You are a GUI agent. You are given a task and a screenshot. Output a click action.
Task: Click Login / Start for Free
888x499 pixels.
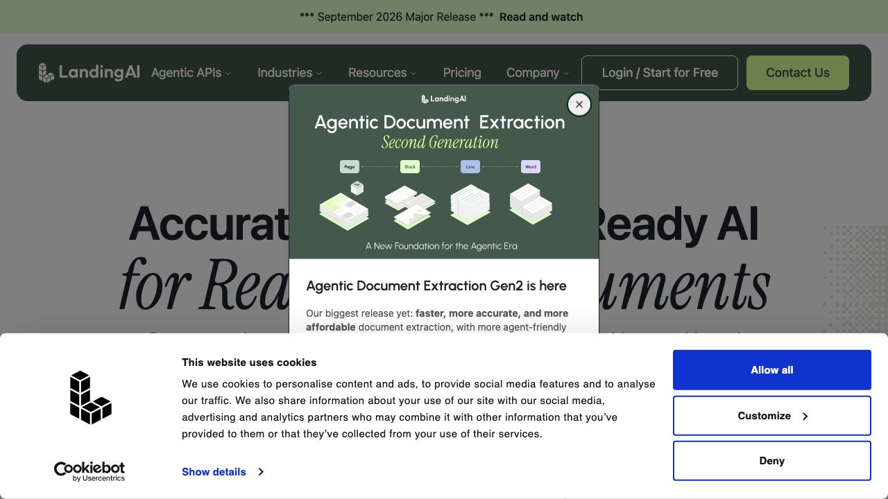pyautogui.click(x=660, y=73)
